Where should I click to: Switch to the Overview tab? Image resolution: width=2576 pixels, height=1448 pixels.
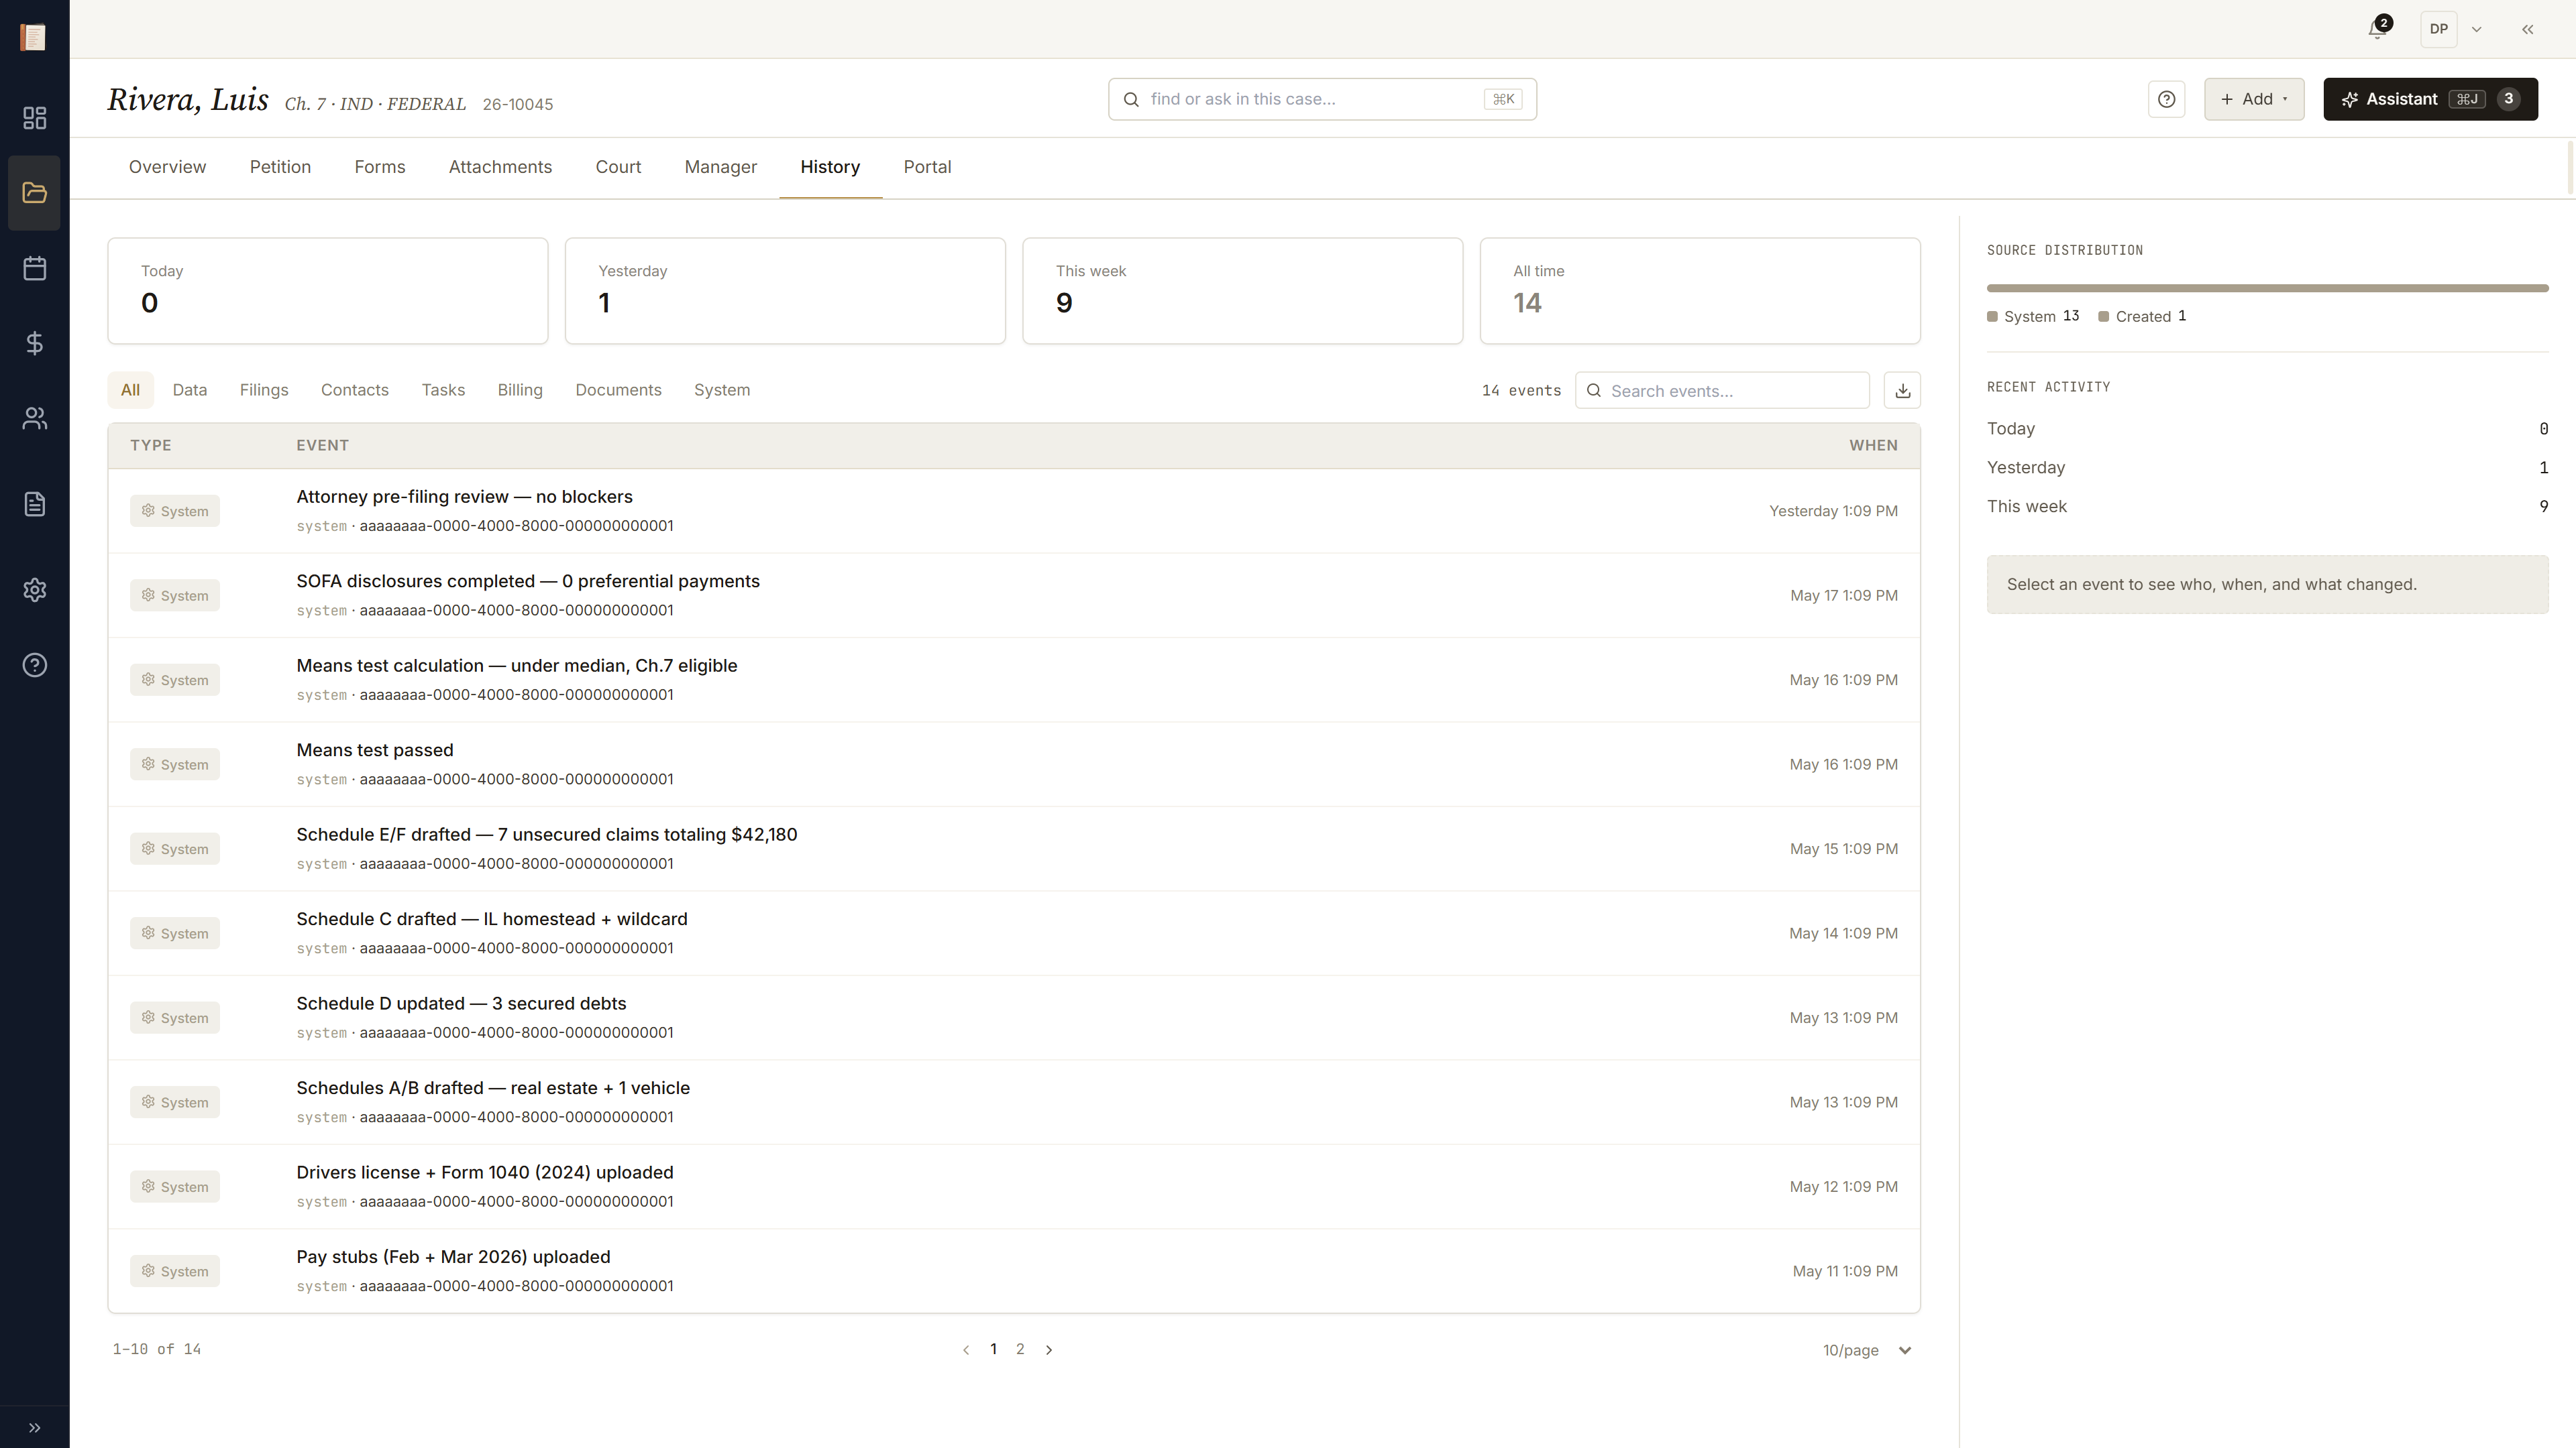(167, 167)
